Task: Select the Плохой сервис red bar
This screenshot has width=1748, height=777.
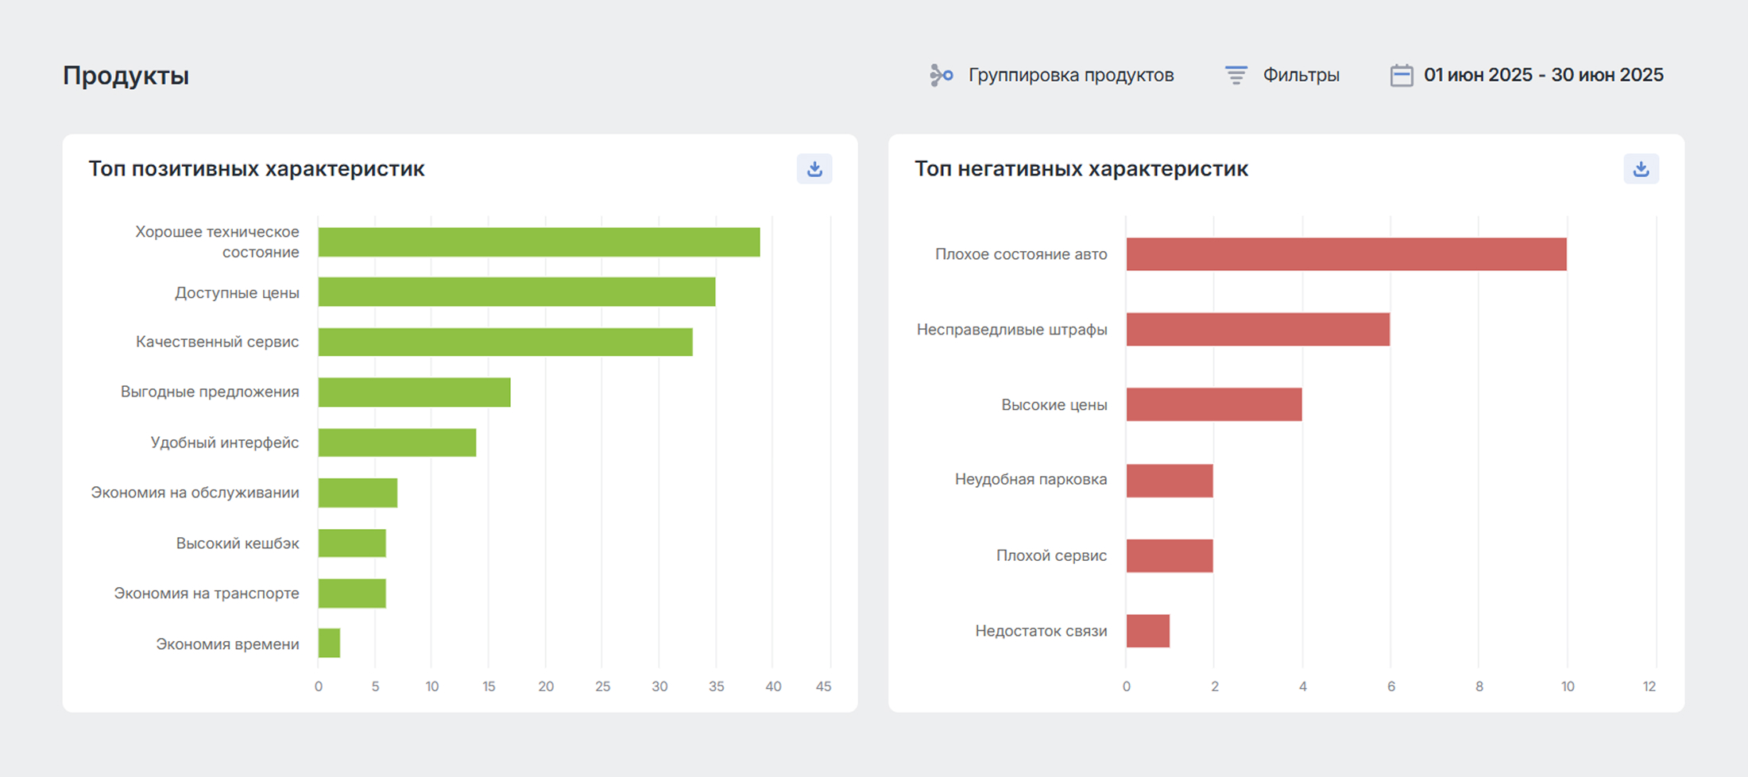Action: point(1170,556)
